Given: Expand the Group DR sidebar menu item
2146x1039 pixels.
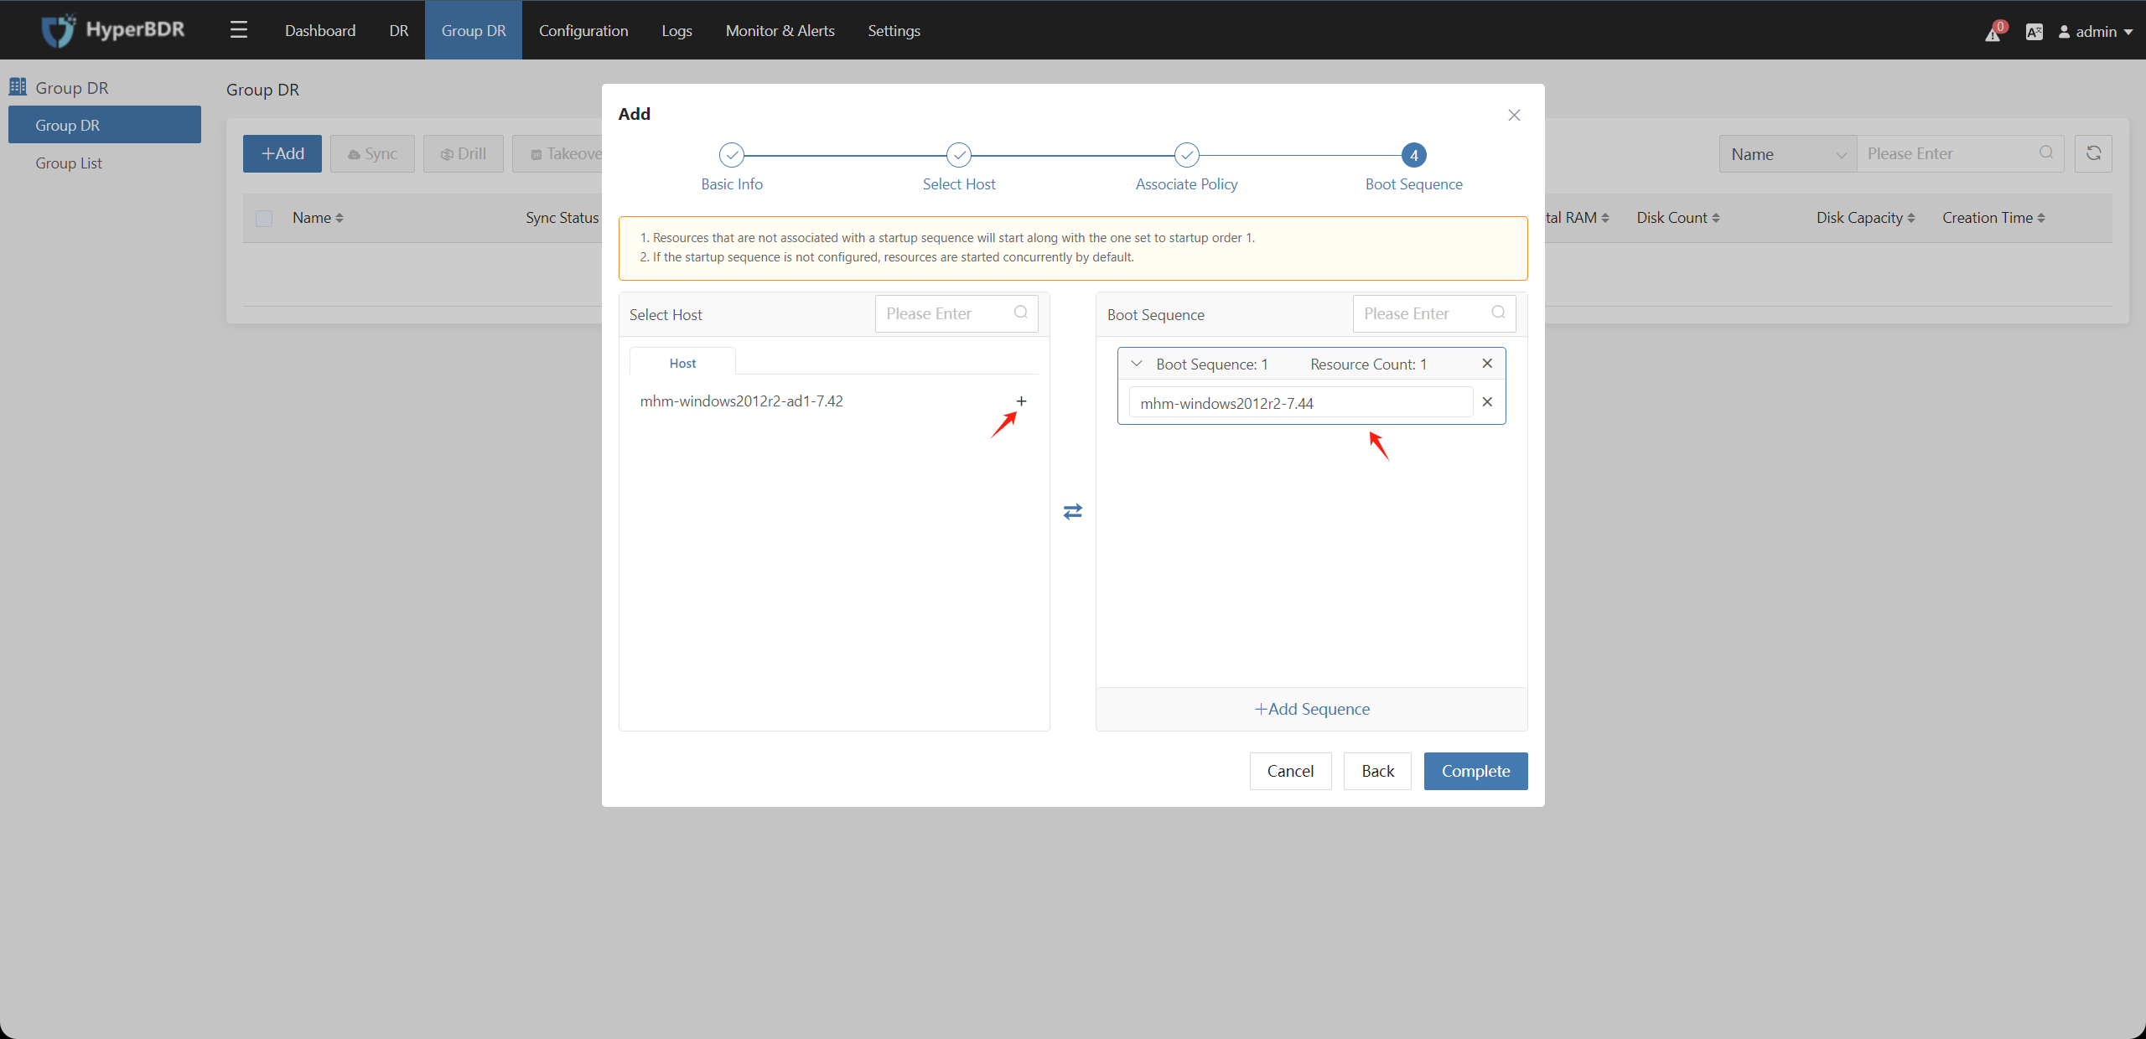Looking at the screenshot, I should click(71, 86).
